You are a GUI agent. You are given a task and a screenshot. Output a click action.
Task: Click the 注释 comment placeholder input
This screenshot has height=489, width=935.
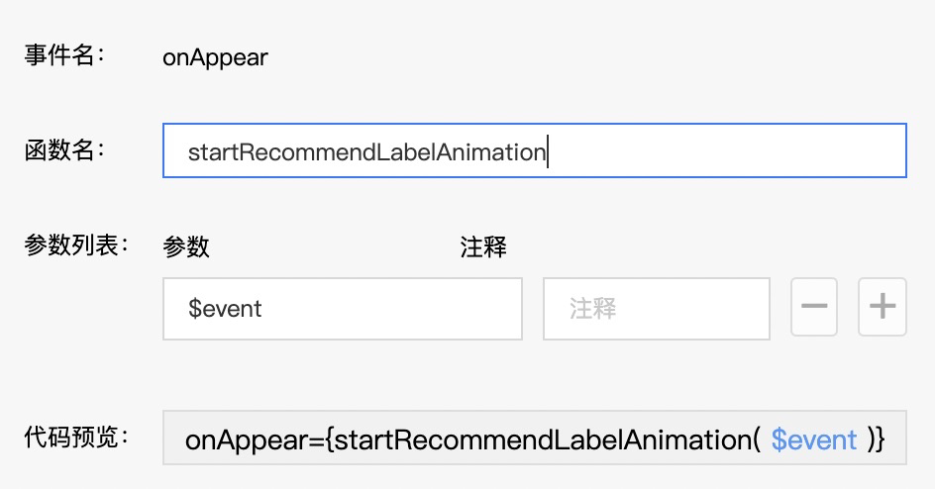(656, 308)
